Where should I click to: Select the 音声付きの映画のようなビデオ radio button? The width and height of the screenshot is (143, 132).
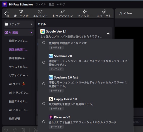pos(44,42)
